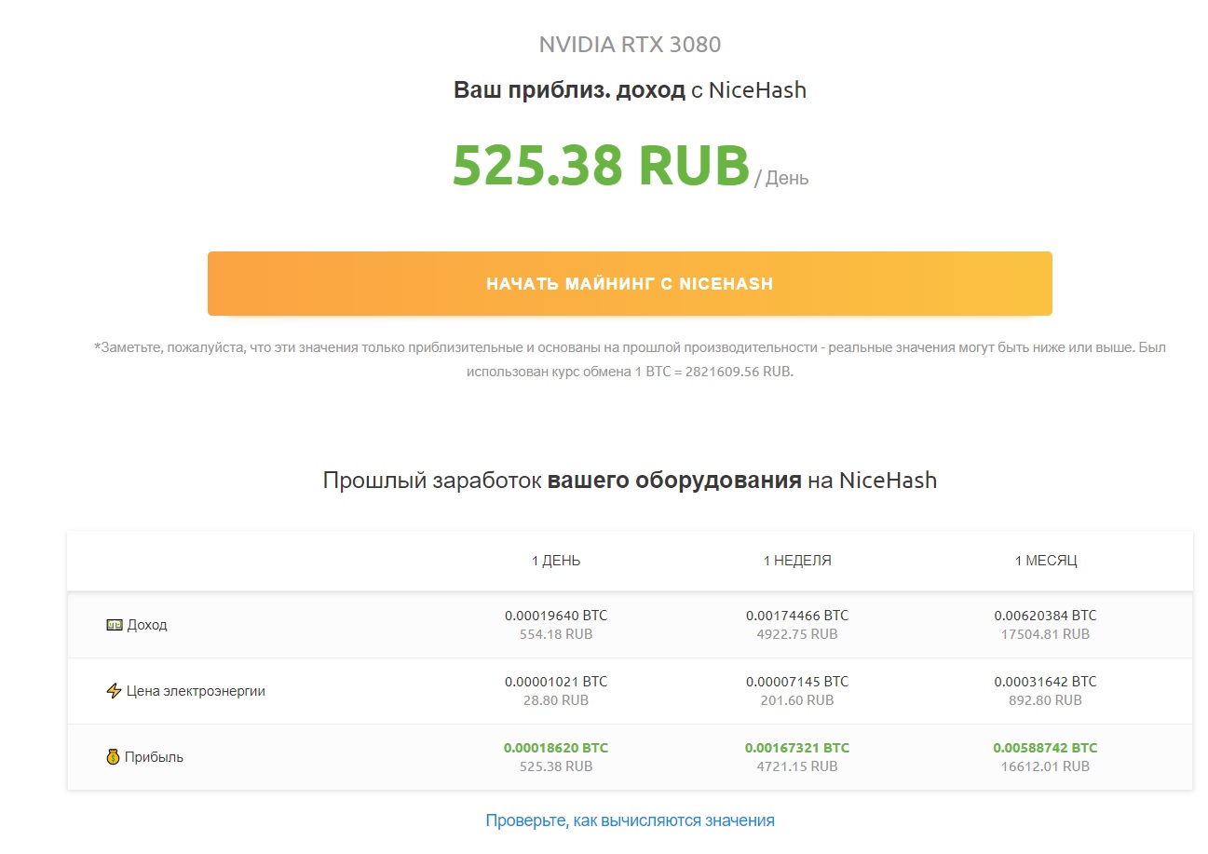Select the 1 НЕДЕЛЯ column header
This screenshot has width=1208, height=854.
click(x=797, y=561)
